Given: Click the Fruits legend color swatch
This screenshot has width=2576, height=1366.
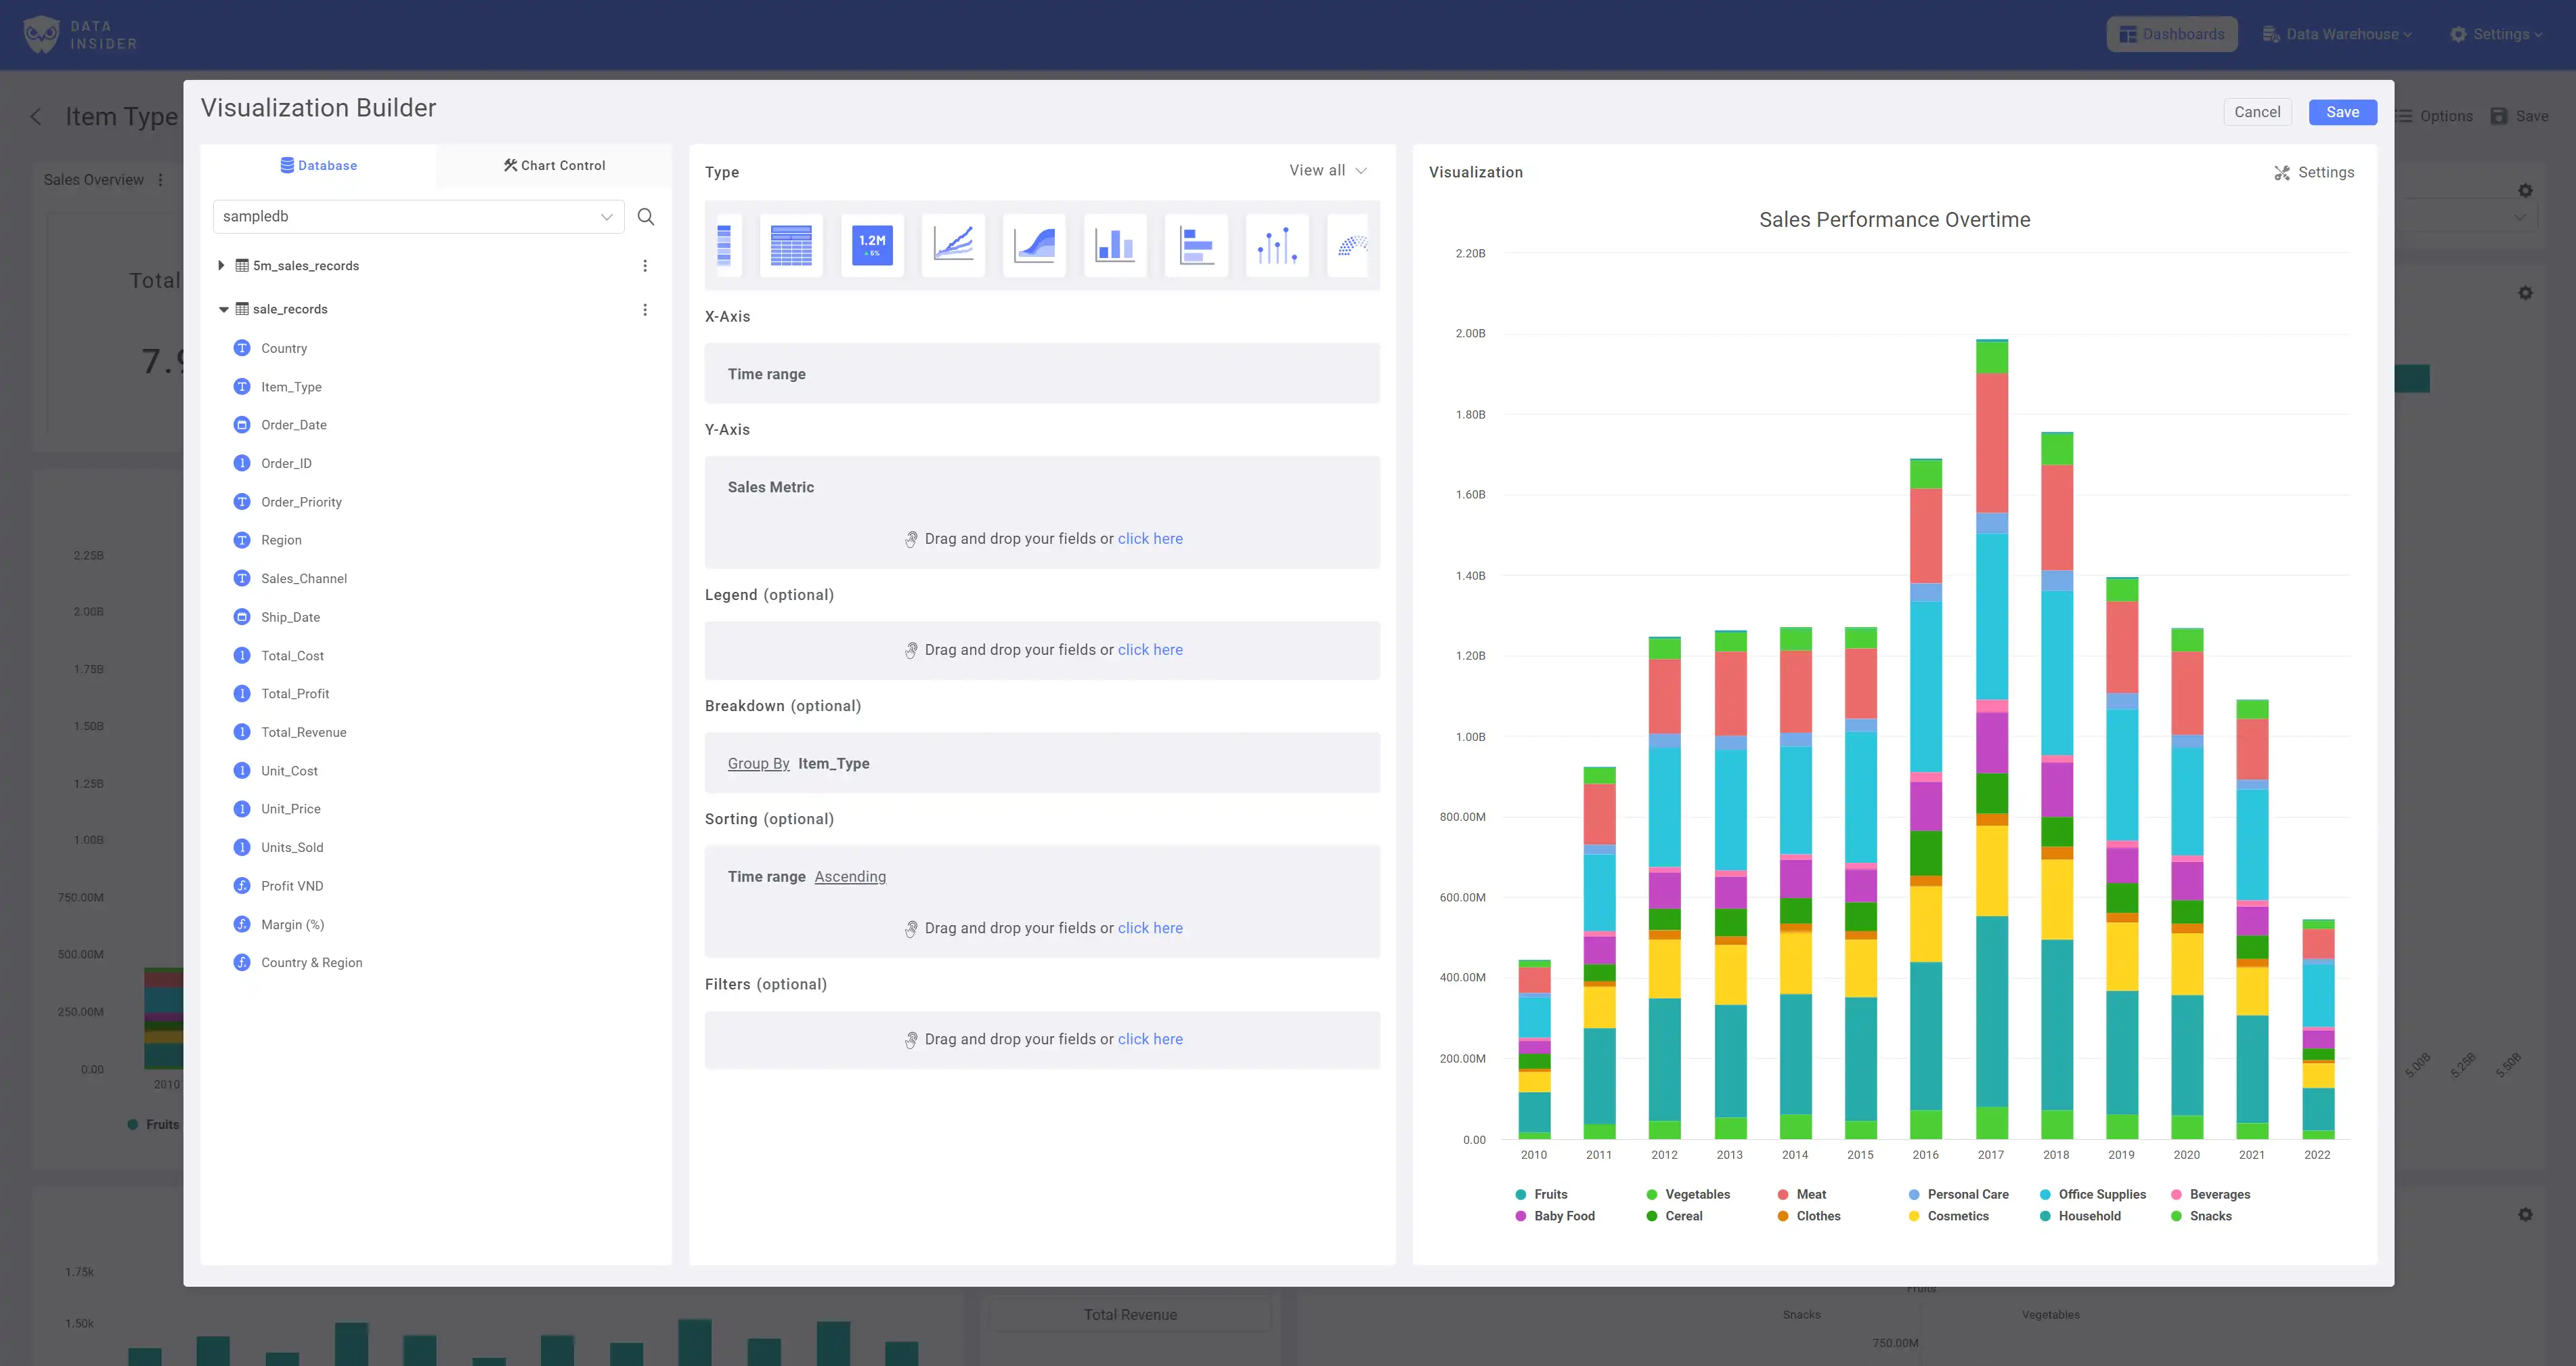Looking at the screenshot, I should [x=1520, y=1192].
